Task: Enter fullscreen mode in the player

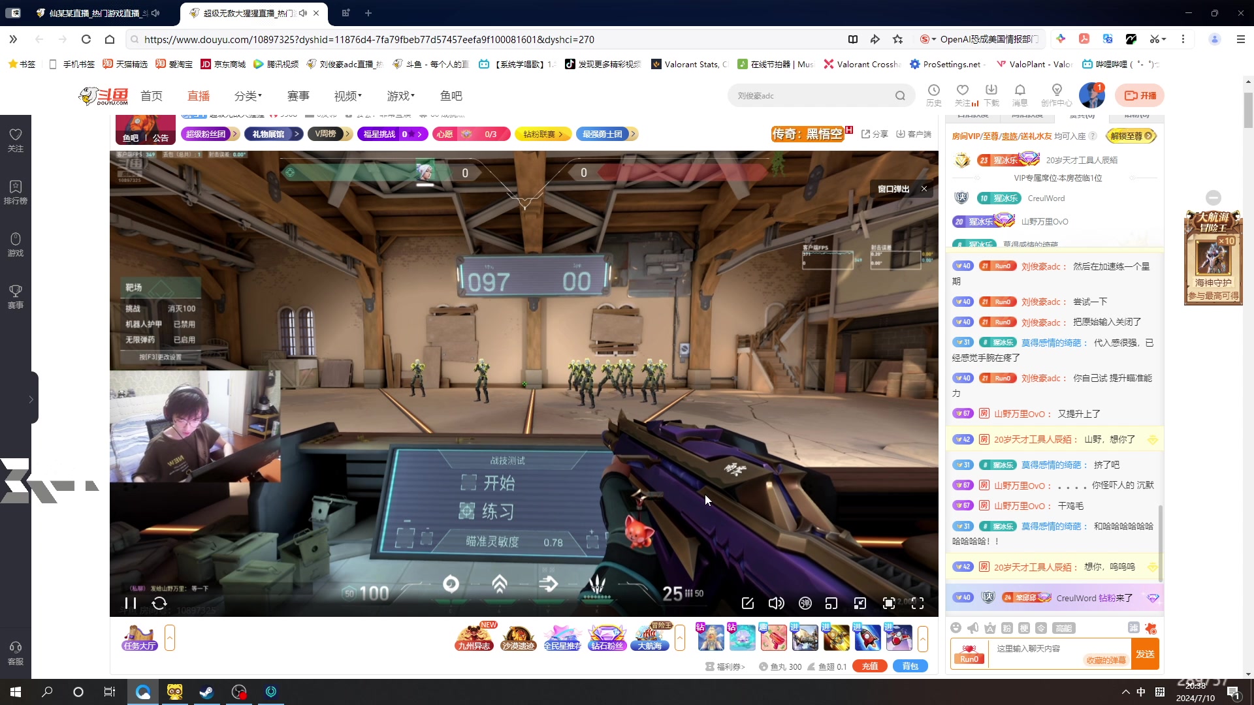Action: coord(918,603)
